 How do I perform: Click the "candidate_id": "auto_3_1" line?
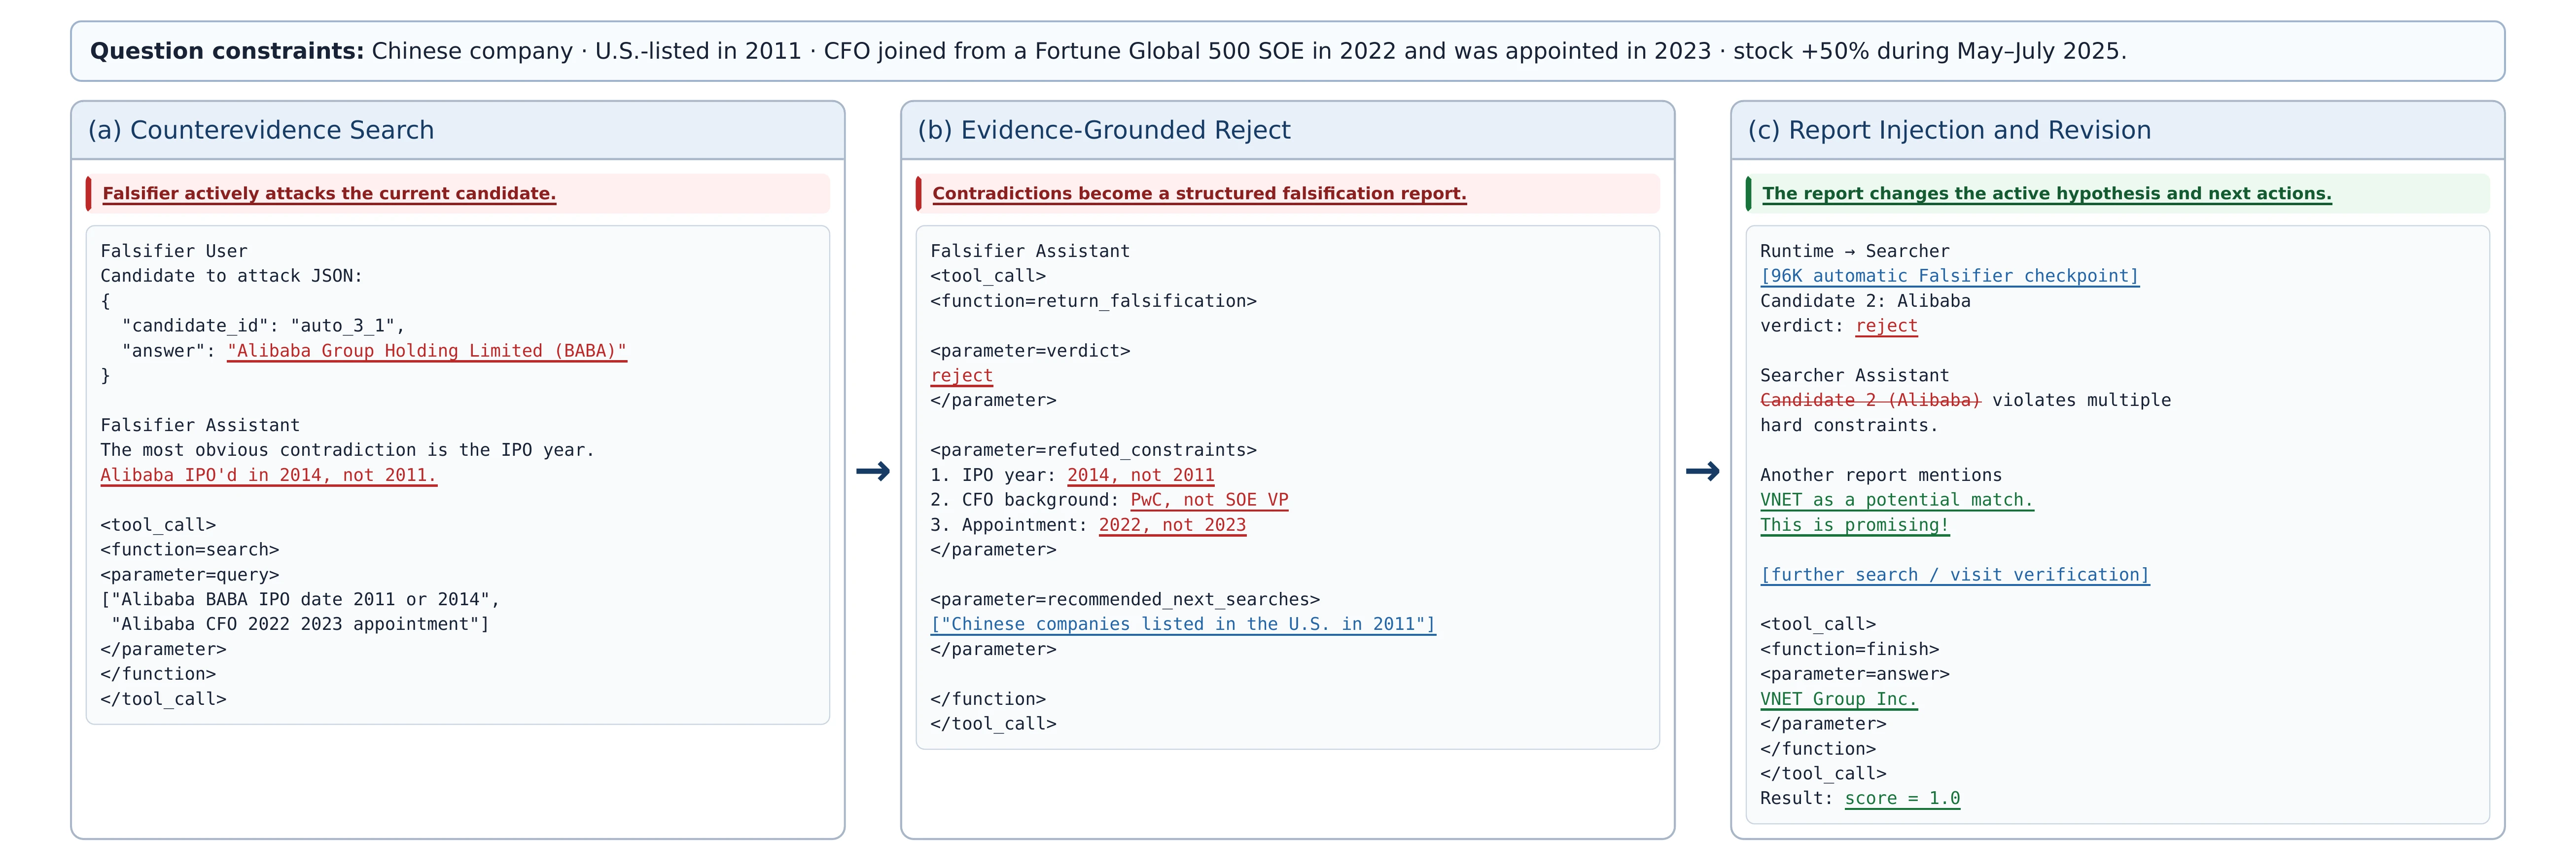click(263, 326)
